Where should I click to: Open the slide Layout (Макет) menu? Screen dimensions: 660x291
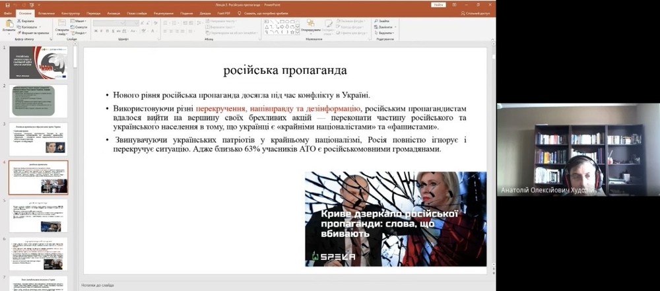[79, 20]
